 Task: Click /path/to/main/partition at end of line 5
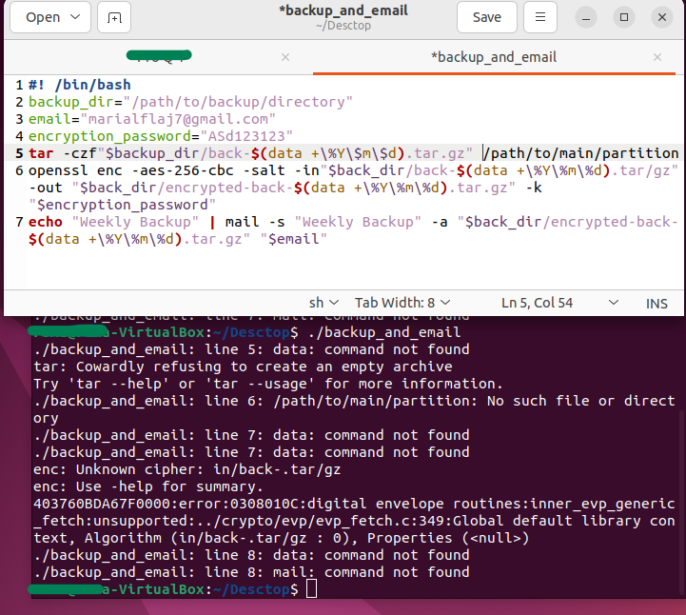[x=580, y=153]
